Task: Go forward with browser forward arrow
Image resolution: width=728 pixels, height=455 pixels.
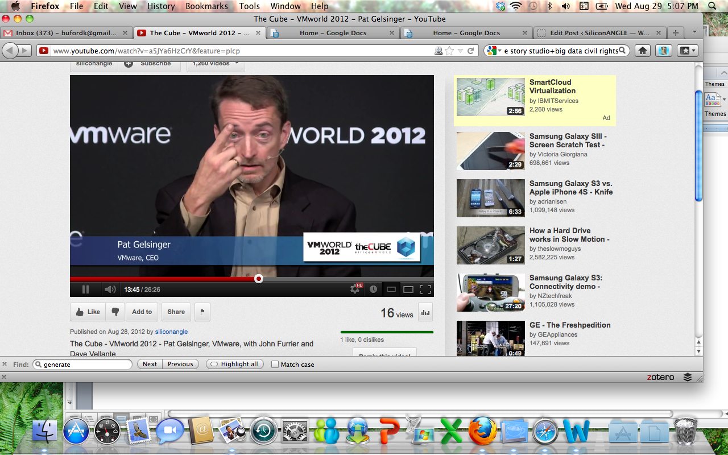Action: (26, 51)
